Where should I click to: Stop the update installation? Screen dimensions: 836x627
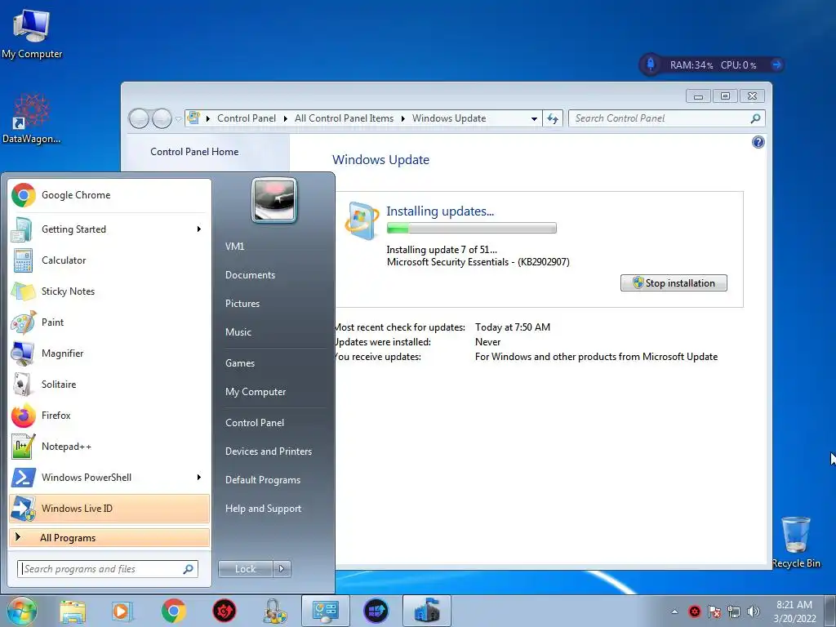[x=674, y=283]
